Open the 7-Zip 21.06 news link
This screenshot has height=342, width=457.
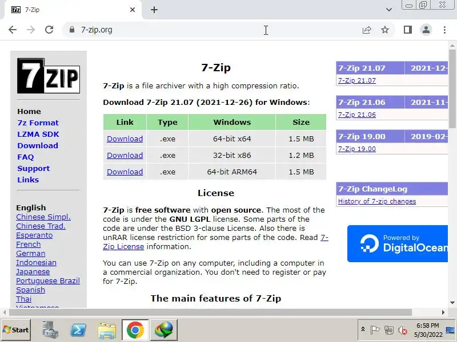pos(356,115)
